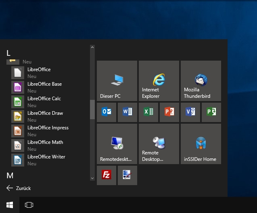This screenshot has width=257, height=213.
Task: Click the app list scrollbar thumb
Action: pyautogui.click(x=92, y=110)
